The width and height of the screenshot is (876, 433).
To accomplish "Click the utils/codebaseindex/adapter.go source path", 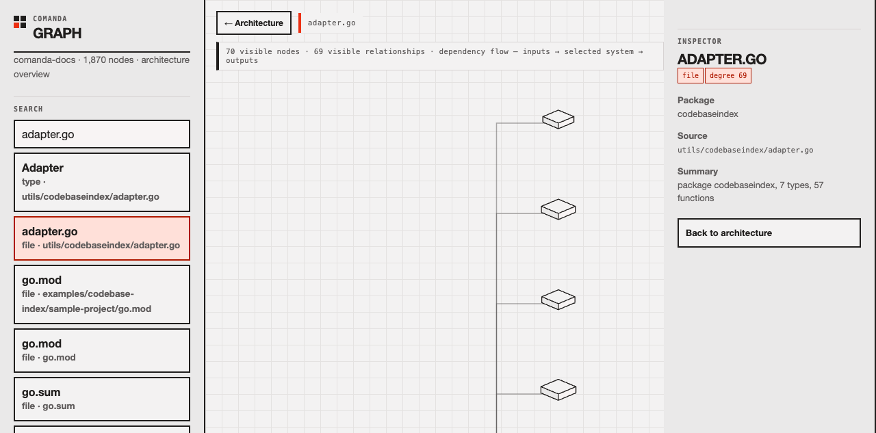I will 745,150.
